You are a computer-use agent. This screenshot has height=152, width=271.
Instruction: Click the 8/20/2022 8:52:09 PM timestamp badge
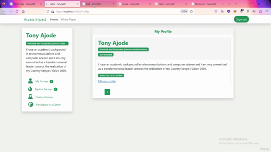click(111, 76)
